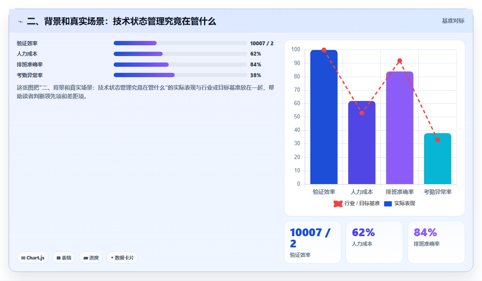Select the 数据卡片 tag chip

(x=122, y=258)
